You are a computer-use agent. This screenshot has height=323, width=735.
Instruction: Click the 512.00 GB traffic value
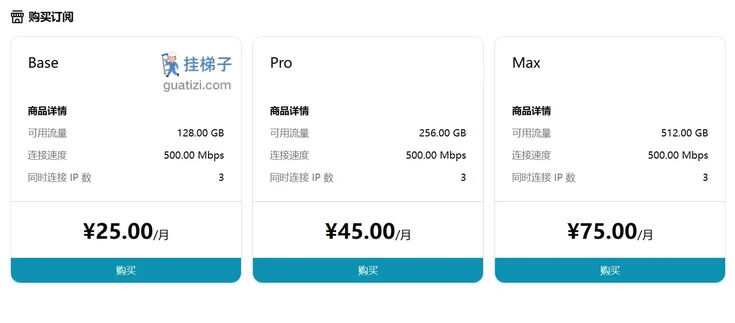684,133
